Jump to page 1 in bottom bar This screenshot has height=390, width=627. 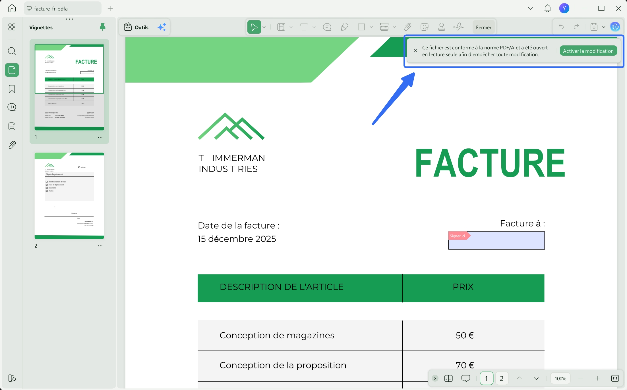[x=487, y=378]
